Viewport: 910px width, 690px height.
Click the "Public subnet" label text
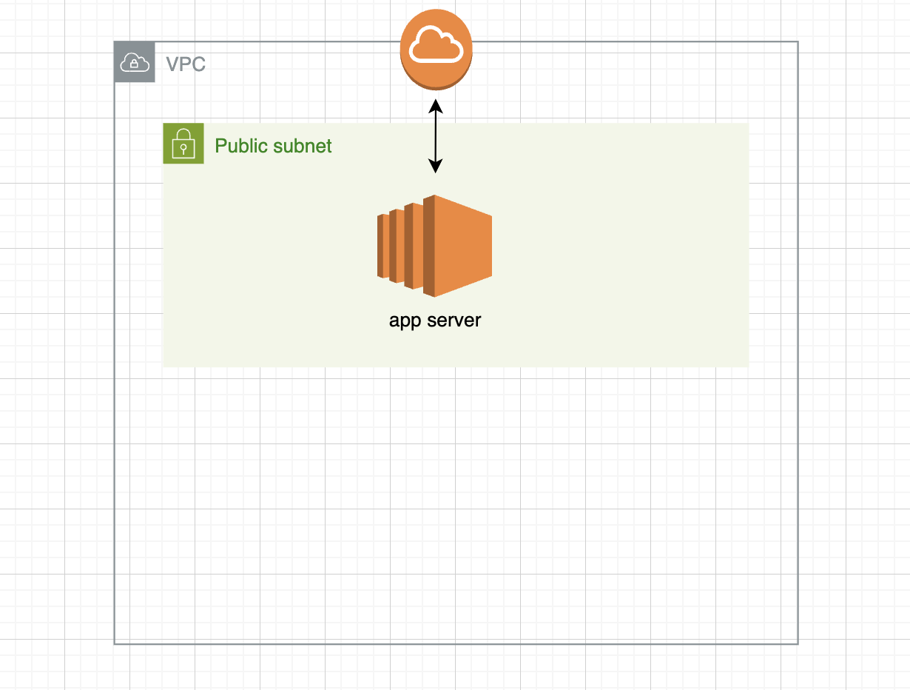point(273,146)
